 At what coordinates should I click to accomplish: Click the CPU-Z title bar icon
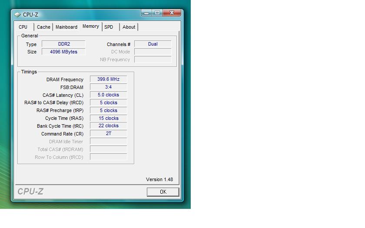tap(17, 14)
